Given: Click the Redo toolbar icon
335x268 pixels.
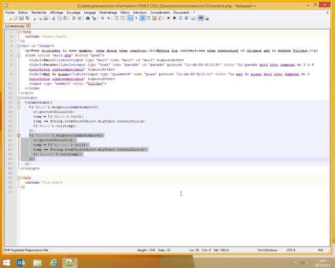Looking at the screenshot, I should pos(80,18).
